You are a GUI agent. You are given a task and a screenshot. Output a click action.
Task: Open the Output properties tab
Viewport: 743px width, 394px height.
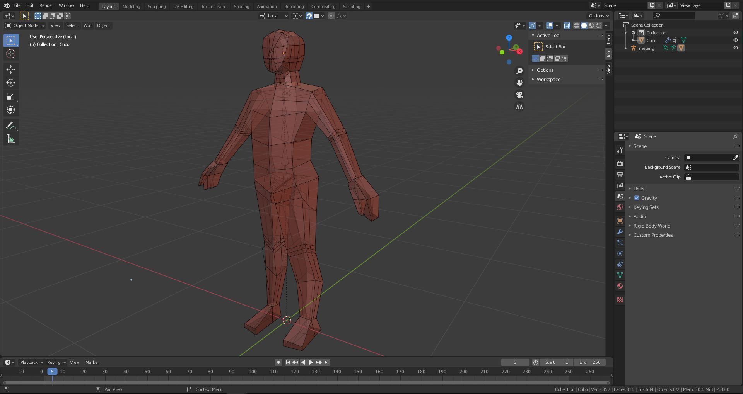620,175
